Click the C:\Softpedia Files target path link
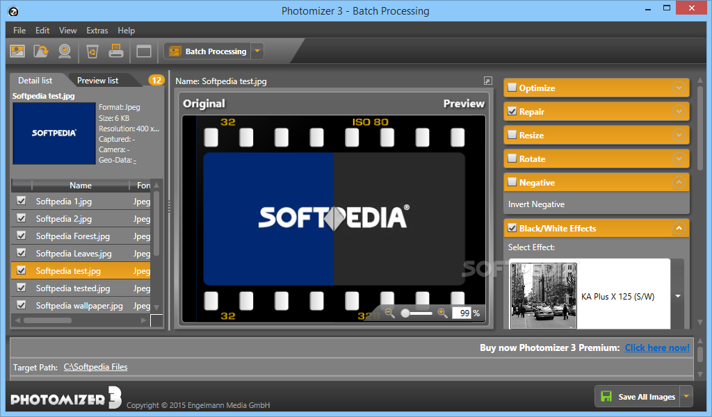The image size is (712, 417). pos(95,367)
